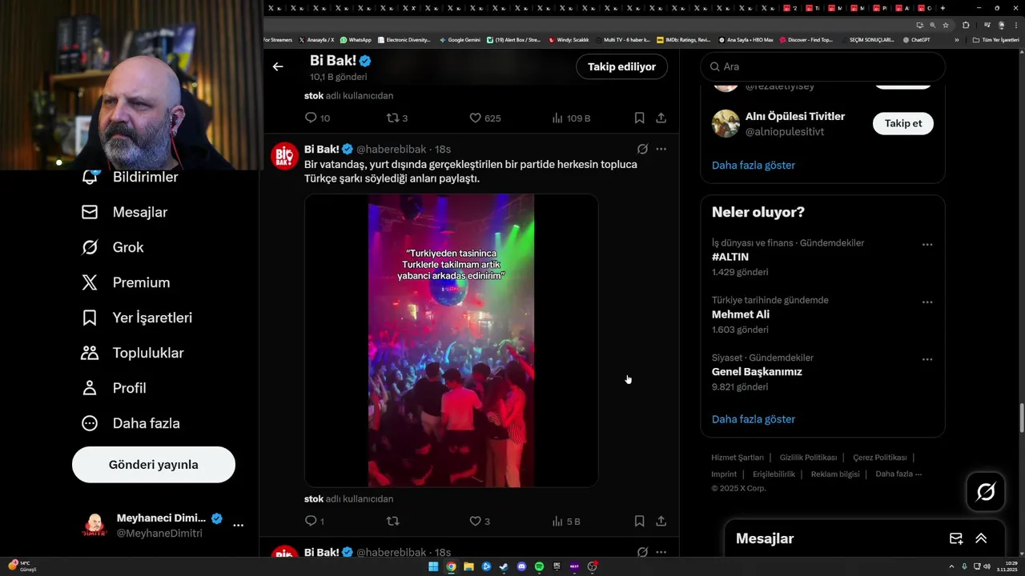This screenshot has width=1025, height=576.
Task: Click the Gönderi yayınla button
Action: [154, 465]
